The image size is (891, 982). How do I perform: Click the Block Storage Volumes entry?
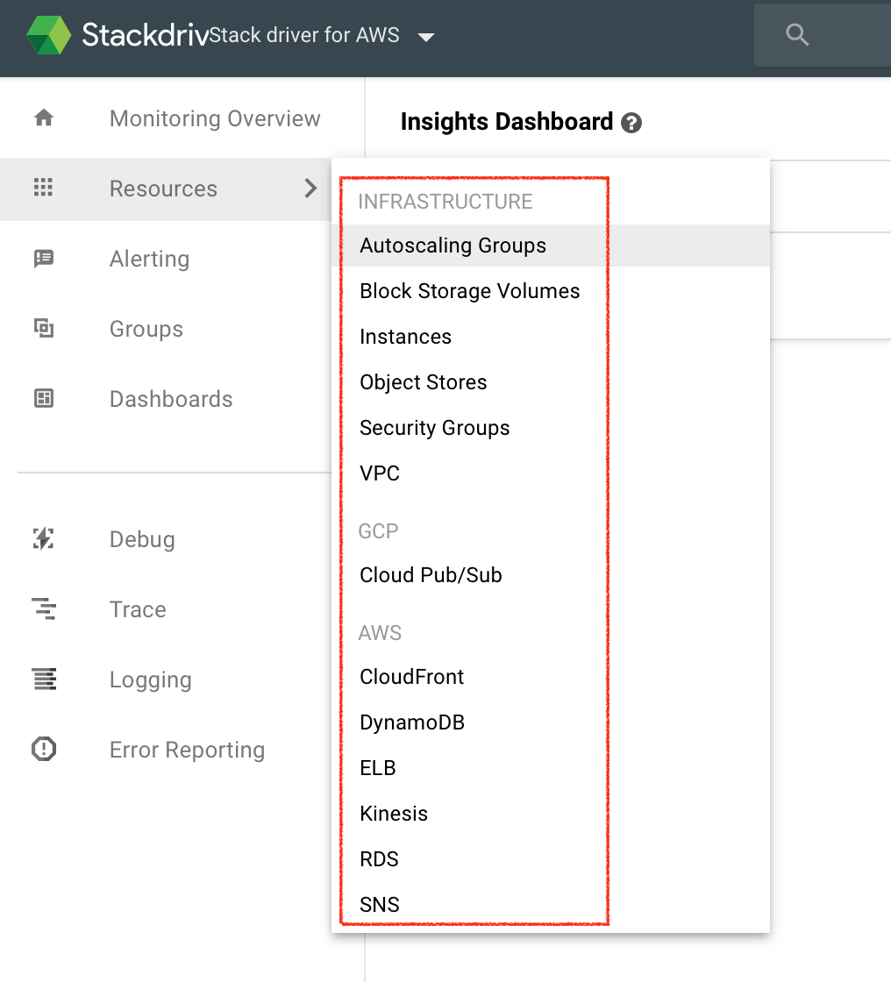click(x=470, y=291)
